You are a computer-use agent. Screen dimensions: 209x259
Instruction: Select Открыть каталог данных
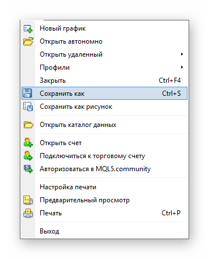coord(104,125)
